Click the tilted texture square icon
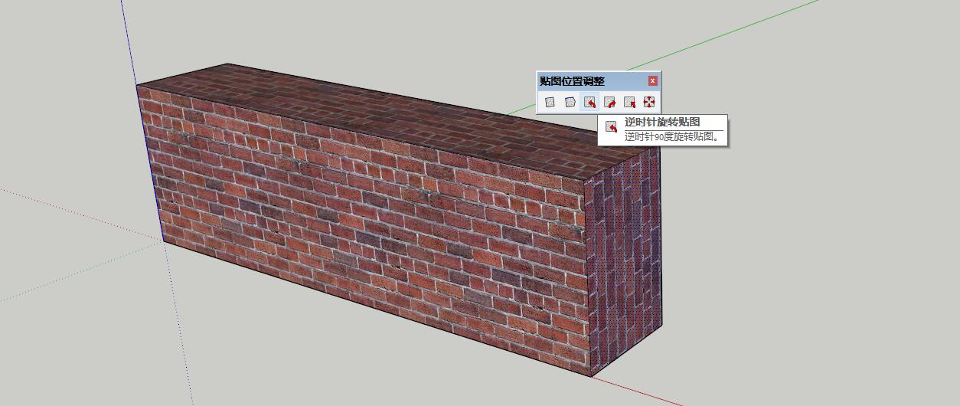This screenshot has width=960, height=406. (x=570, y=102)
